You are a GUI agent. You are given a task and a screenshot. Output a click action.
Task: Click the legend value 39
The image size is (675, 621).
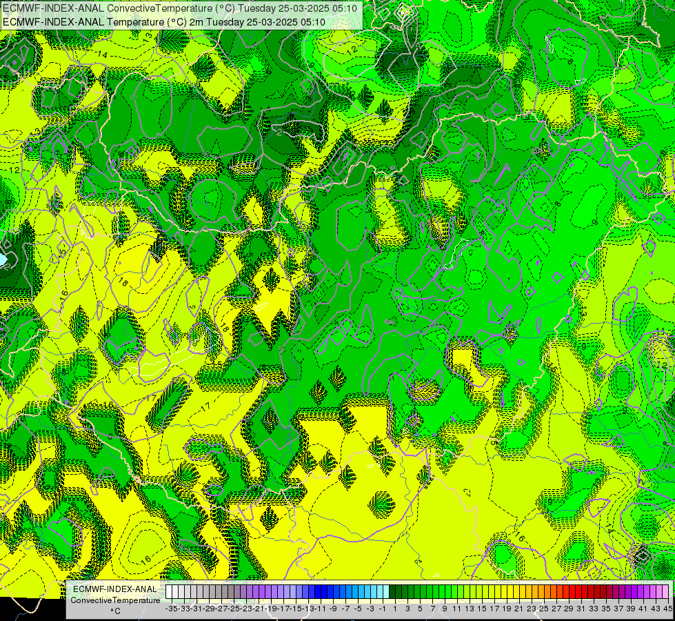click(631, 609)
